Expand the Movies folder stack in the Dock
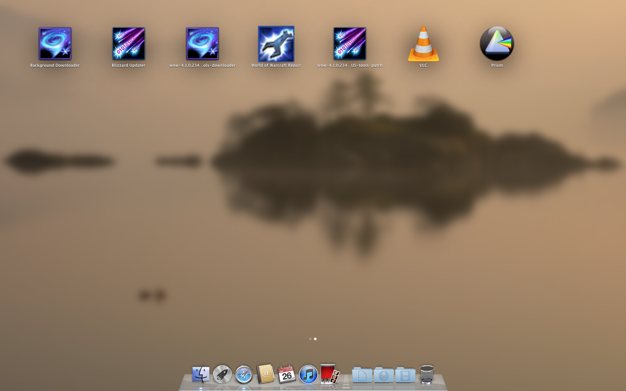 click(x=405, y=375)
